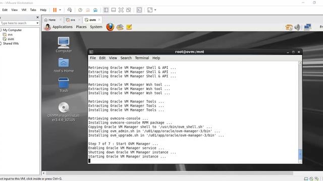Open the terminal Search menu
323x181 pixels.
click(126, 58)
